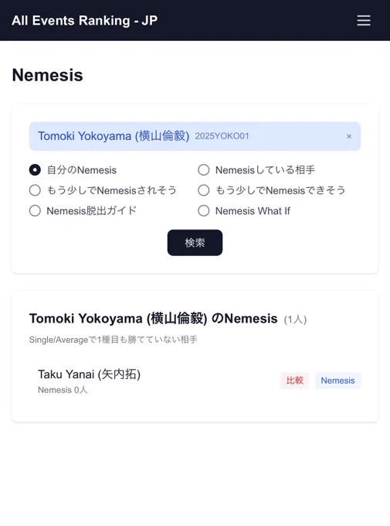This screenshot has height=526, width=390.
Task: Click the Tomoki Yokoyama のNemesis results heading
Action: 154,319
